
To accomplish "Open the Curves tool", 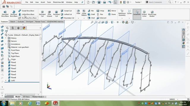I will (129, 12).
